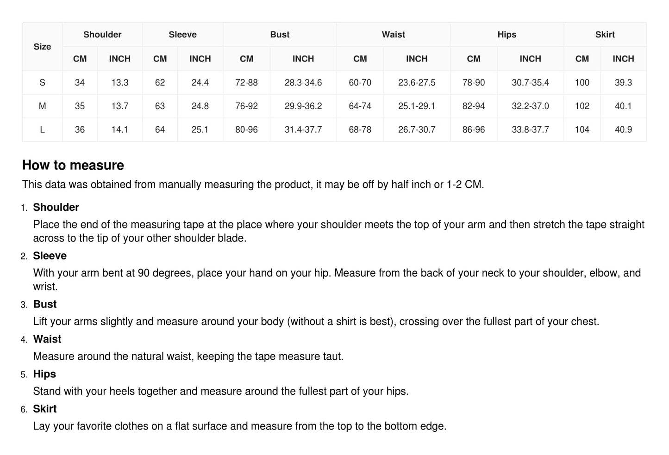Select the skirt CM value 104

point(582,130)
